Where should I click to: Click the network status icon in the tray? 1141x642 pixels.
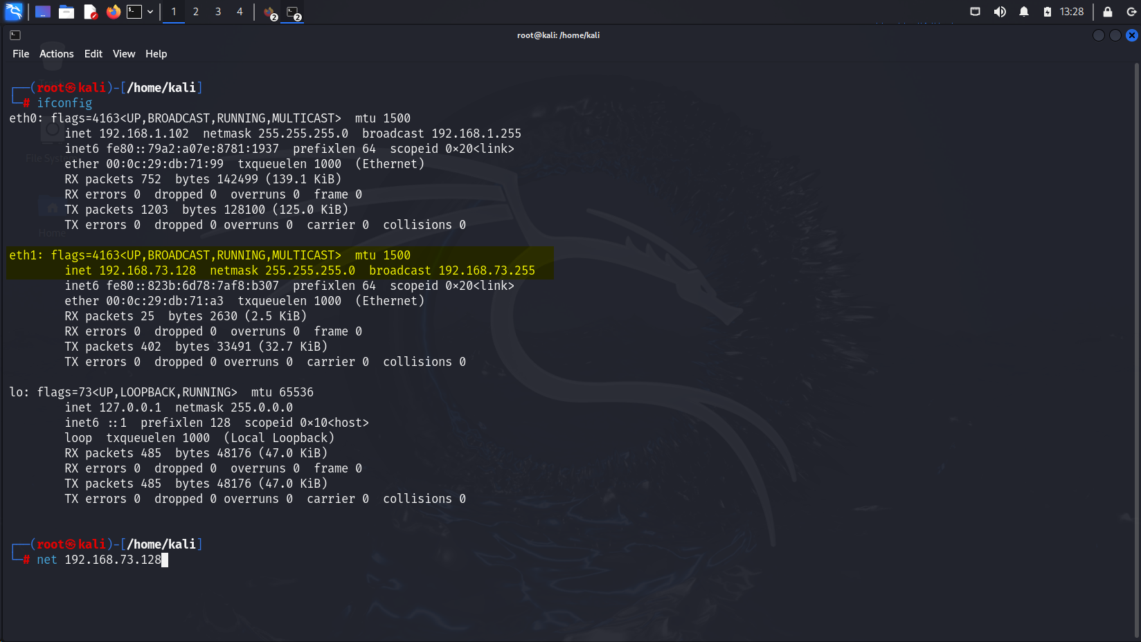tap(976, 11)
